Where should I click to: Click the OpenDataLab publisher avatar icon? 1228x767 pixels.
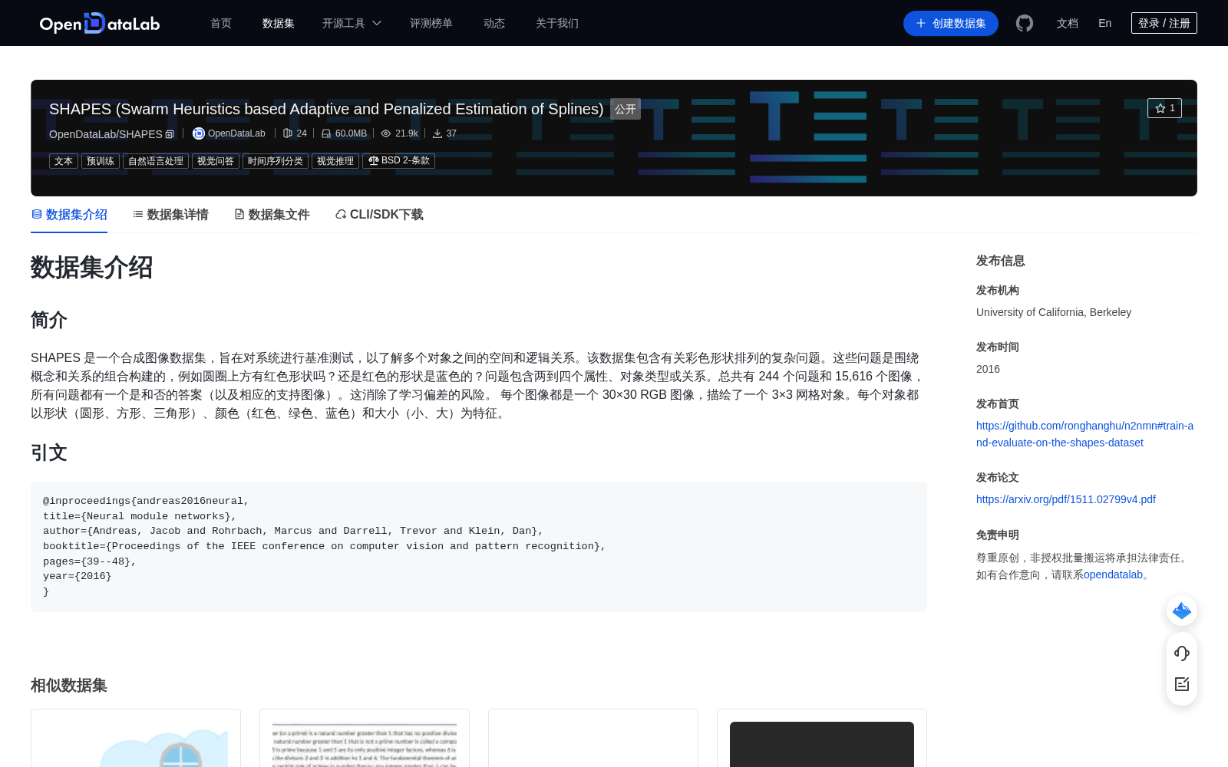[199, 133]
